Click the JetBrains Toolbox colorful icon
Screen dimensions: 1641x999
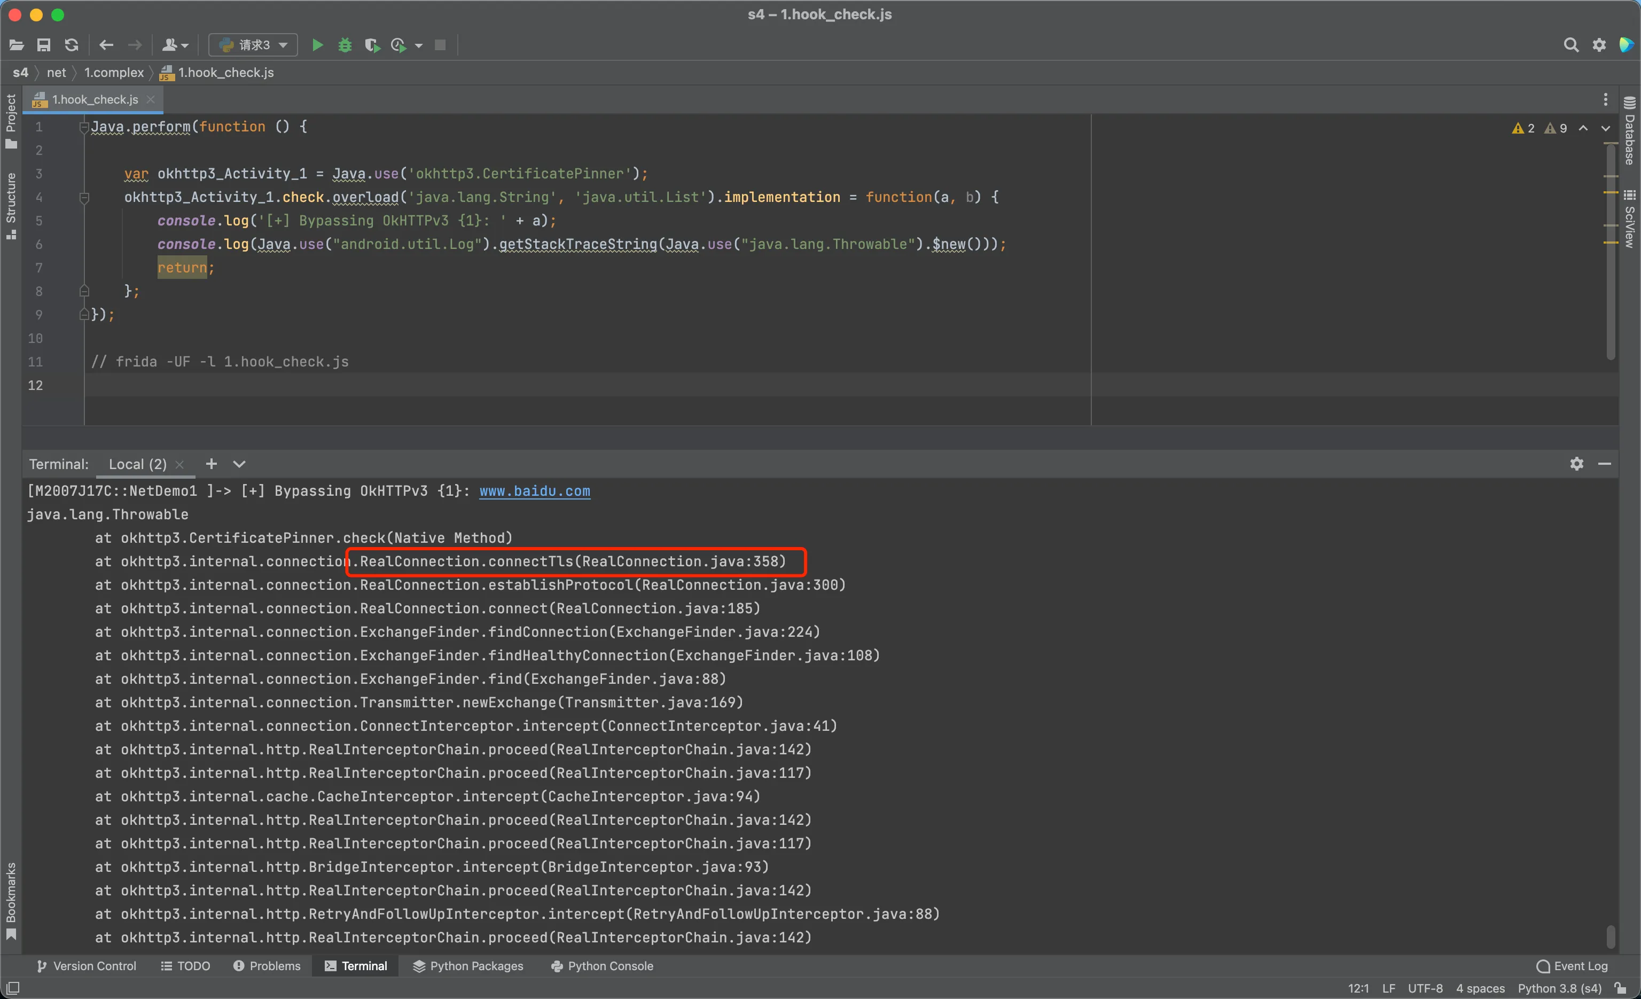coord(1627,45)
